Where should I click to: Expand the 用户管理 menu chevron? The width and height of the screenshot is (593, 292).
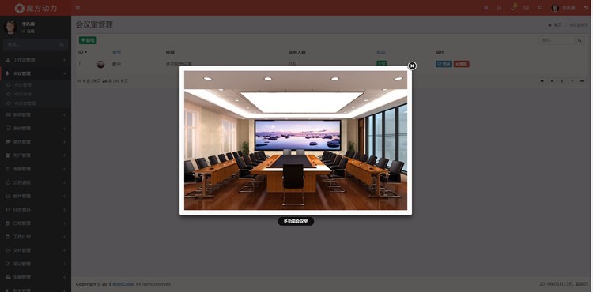click(64, 155)
